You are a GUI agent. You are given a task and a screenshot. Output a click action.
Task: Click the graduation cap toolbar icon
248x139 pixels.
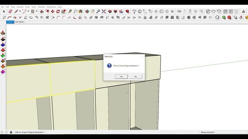[134, 11]
